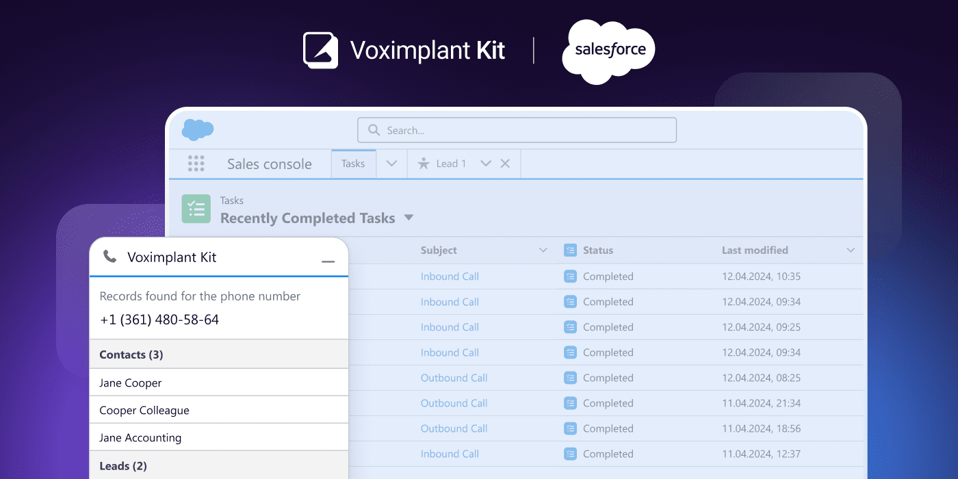Open Outbound Call task from 12.04.2024, 08:25
This screenshot has width=958, height=479.
click(x=454, y=378)
